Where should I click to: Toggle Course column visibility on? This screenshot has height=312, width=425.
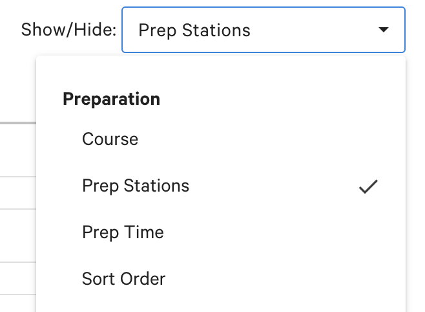[x=110, y=139]
